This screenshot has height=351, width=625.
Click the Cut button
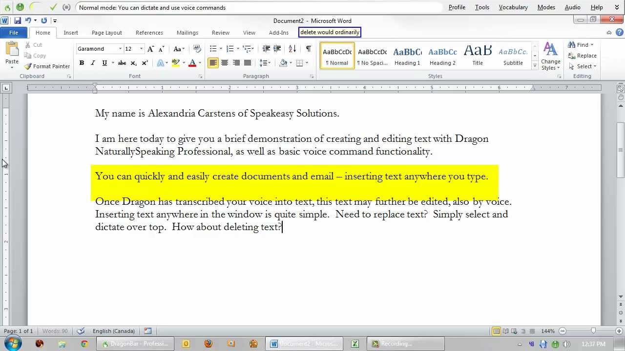[34, 45]
